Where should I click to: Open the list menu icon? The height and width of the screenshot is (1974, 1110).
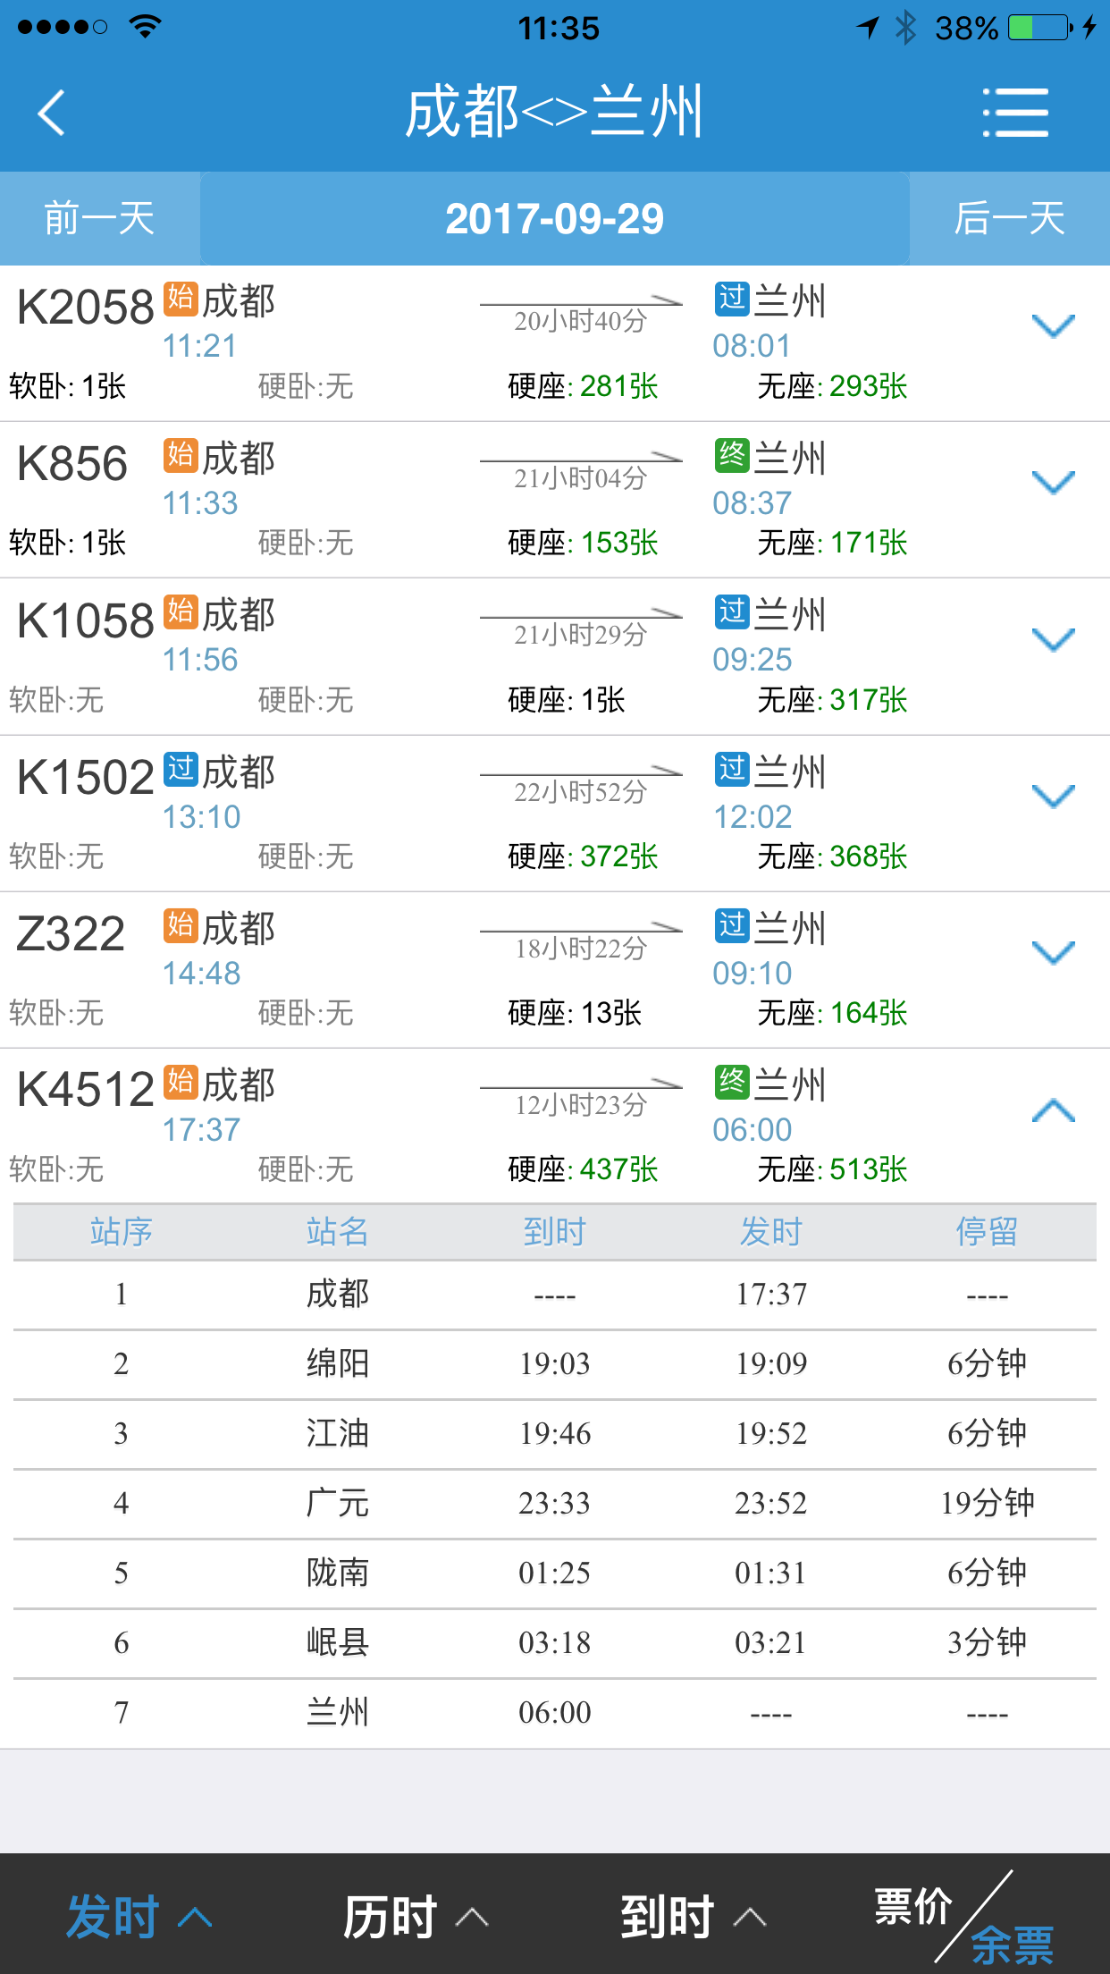click(x=1015, y=113)
